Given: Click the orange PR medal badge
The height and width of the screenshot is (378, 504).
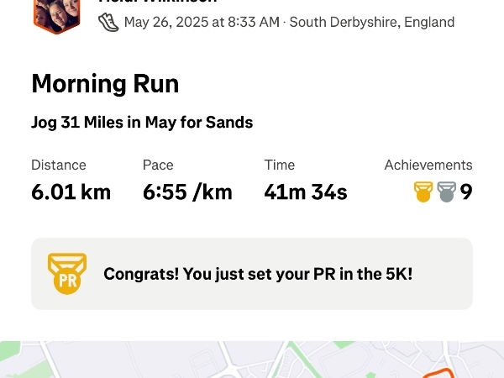Looking at the screenshot, I should pyautogui.click(x=66, y=274).
